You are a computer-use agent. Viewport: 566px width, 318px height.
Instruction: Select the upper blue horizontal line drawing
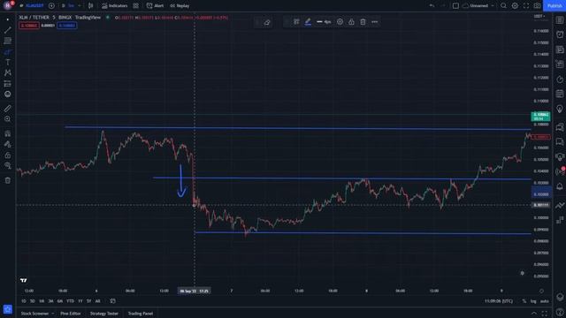[298, 128]
